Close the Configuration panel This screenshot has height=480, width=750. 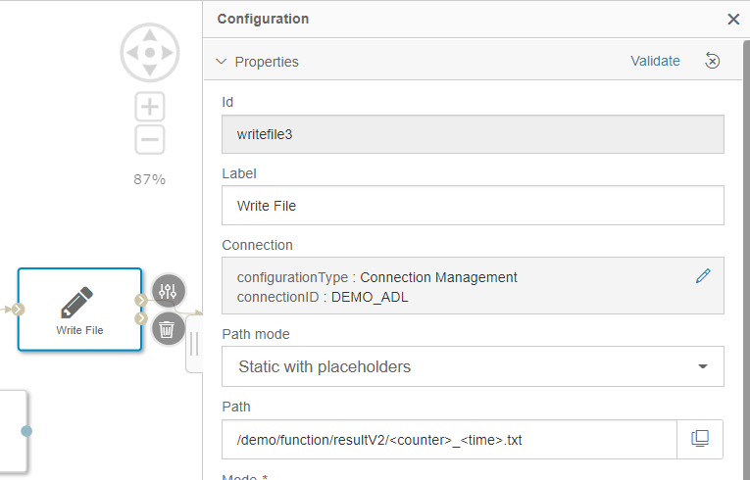732,19
